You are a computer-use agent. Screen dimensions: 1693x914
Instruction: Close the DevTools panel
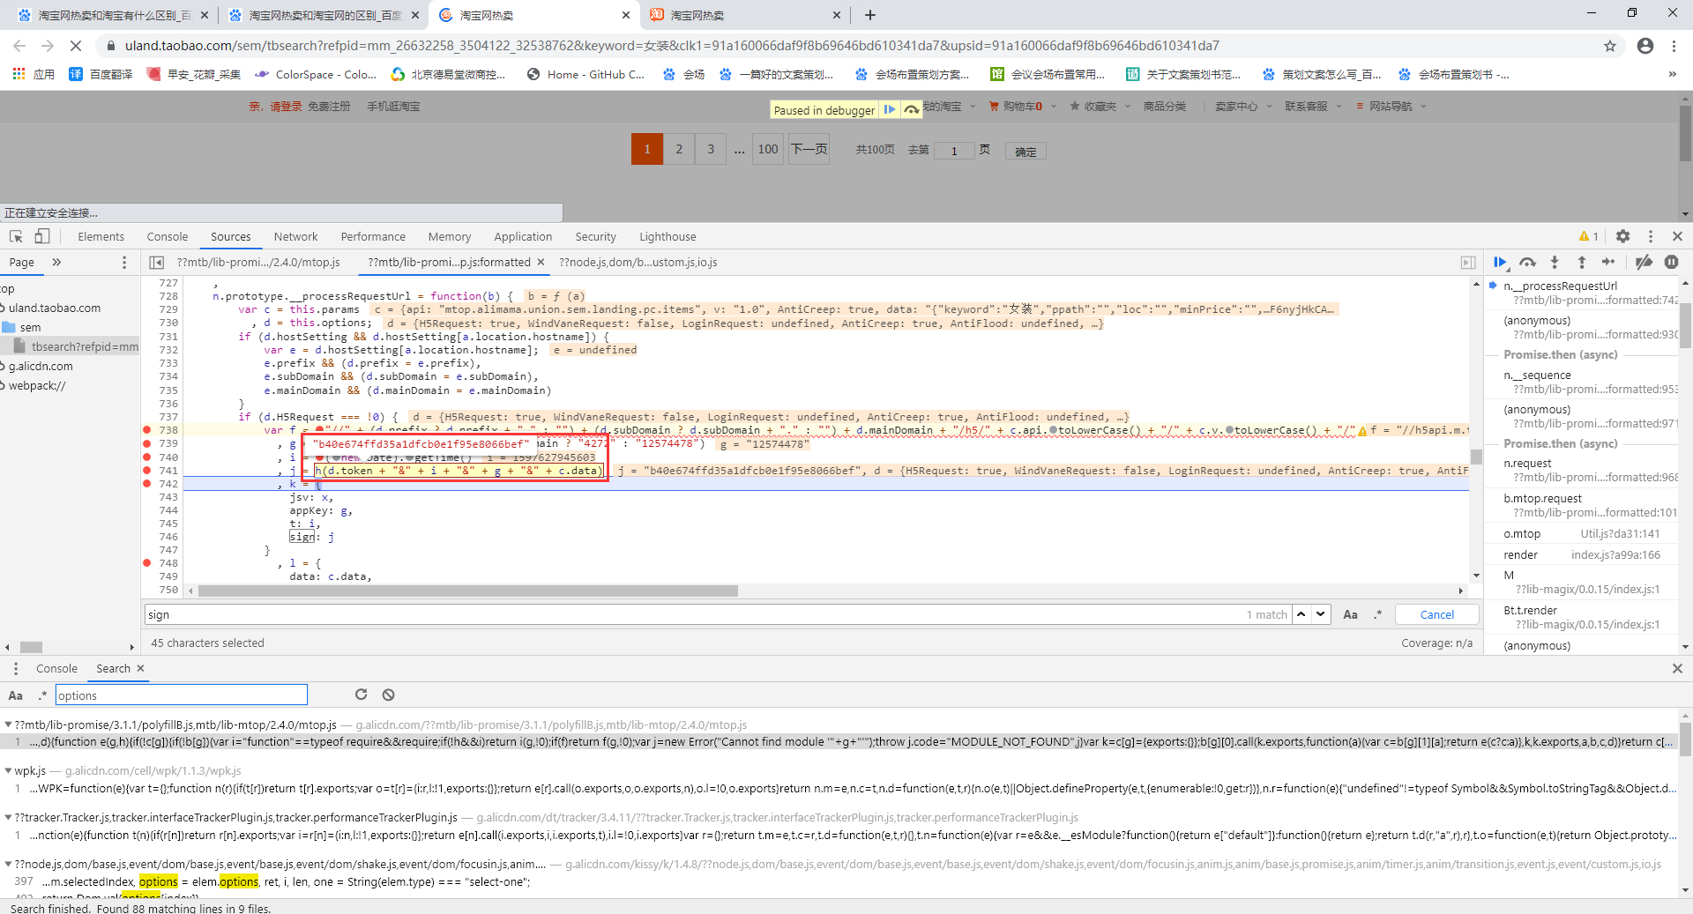pos(1677,236)
